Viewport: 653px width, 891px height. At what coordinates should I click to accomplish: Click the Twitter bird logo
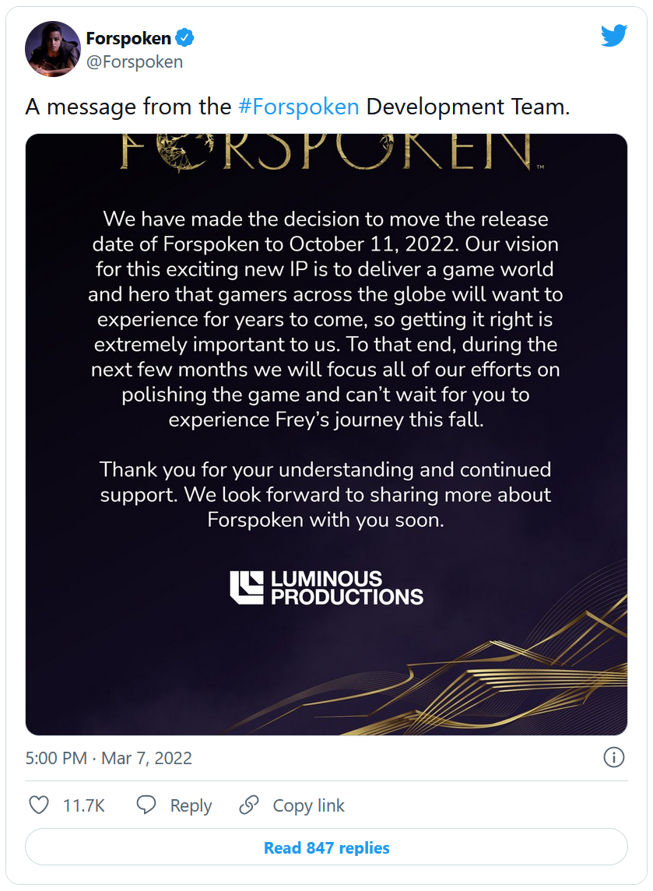pos(613,35)
